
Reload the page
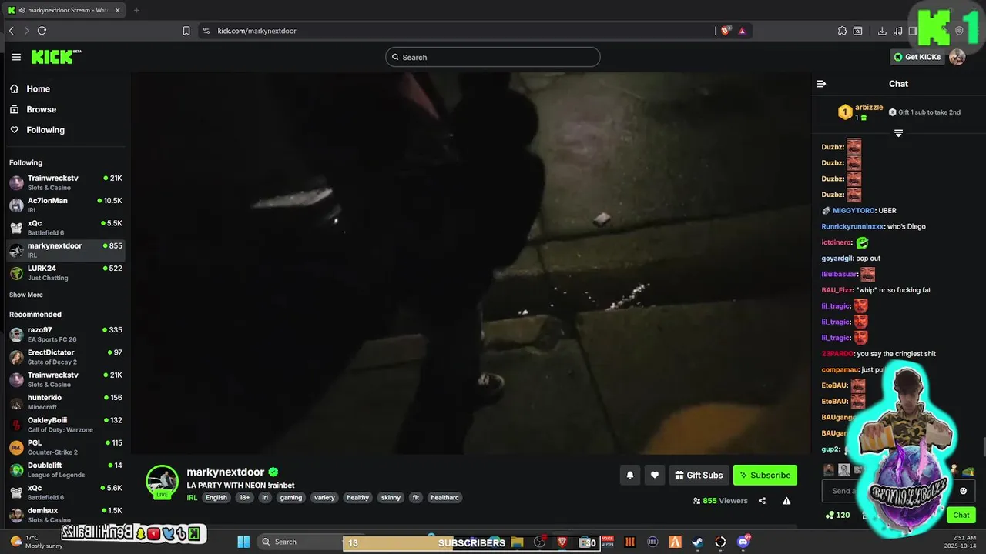pos(42,31)
